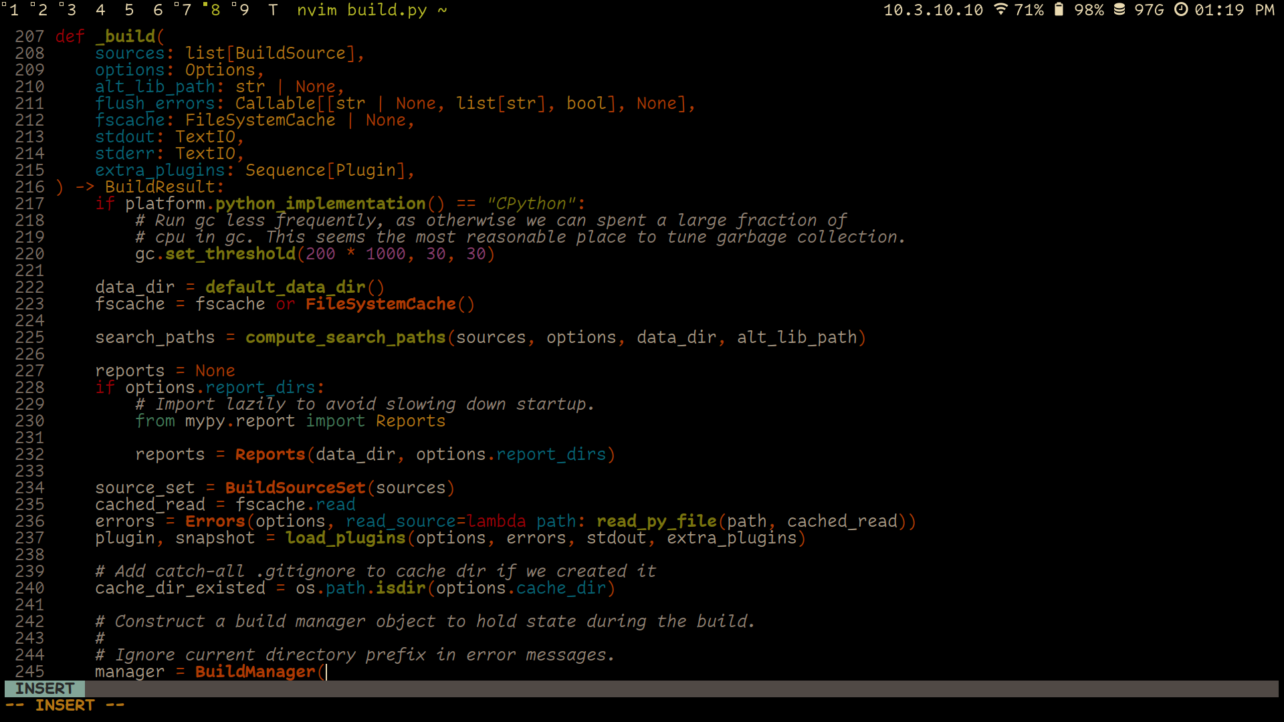Click the clock icon before 01:19 PM
The height and width of the screenshot is (722, 1284).
(1181, 10)
